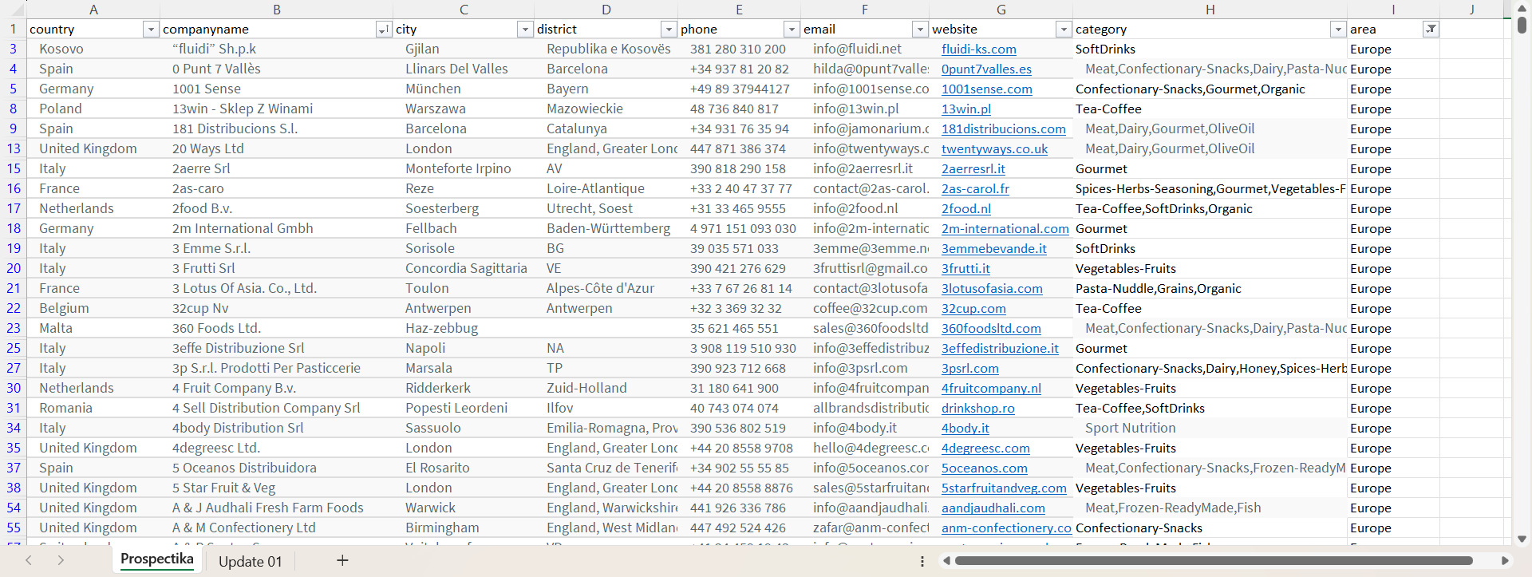Open the country column filter dropdown
1532x577 pixels.
tap(150, 30)
